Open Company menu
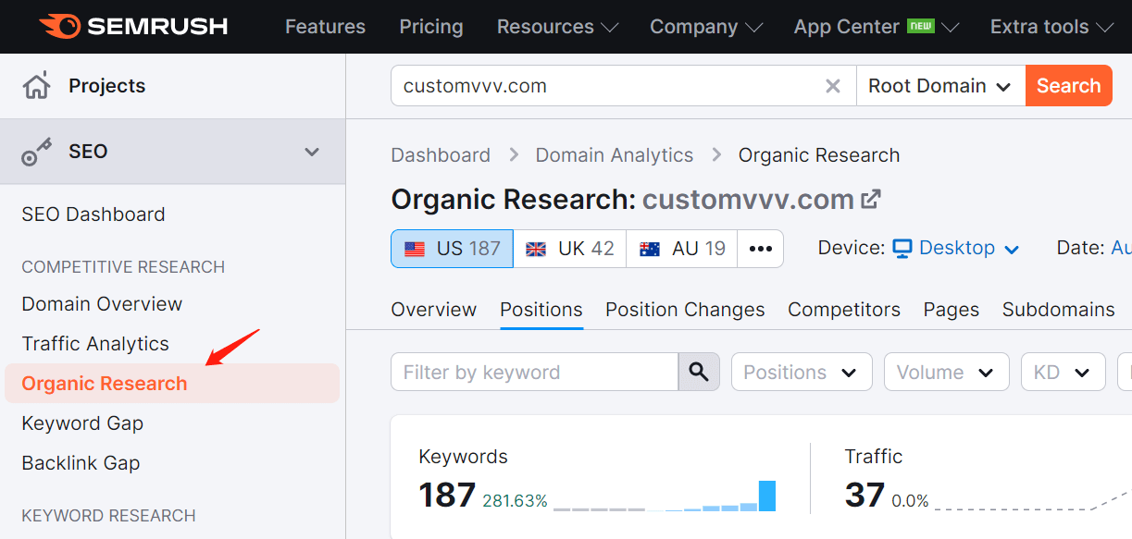Viewport: 1132px width, 539px height. pos(706,27)
